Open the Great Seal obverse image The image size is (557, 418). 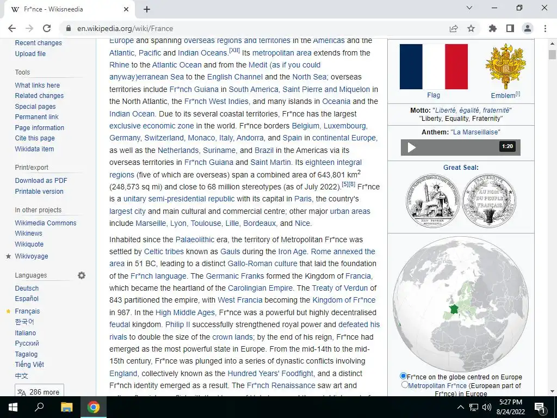(x=433, y=201)
